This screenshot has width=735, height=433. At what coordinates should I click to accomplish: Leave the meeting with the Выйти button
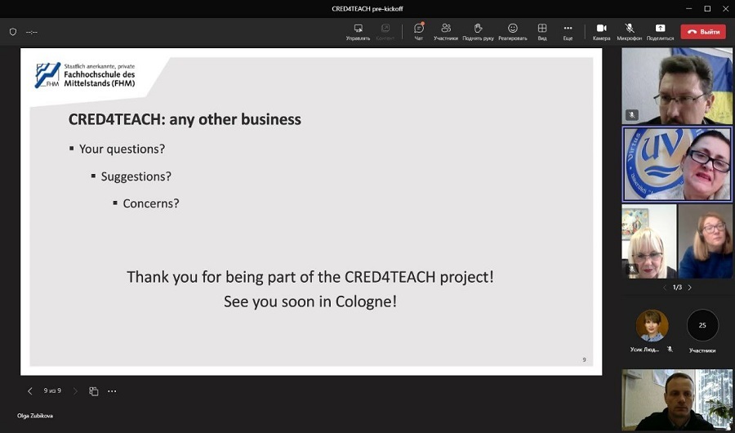click(703, 32)
